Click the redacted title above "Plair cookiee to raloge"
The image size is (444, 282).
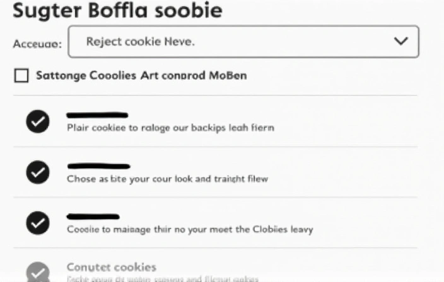point(97,115)
